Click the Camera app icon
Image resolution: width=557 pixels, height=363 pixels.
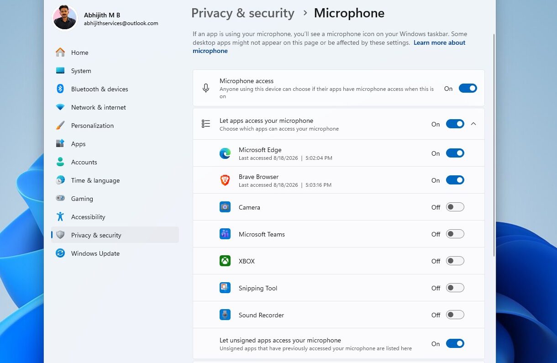click(x=225, y=207)
